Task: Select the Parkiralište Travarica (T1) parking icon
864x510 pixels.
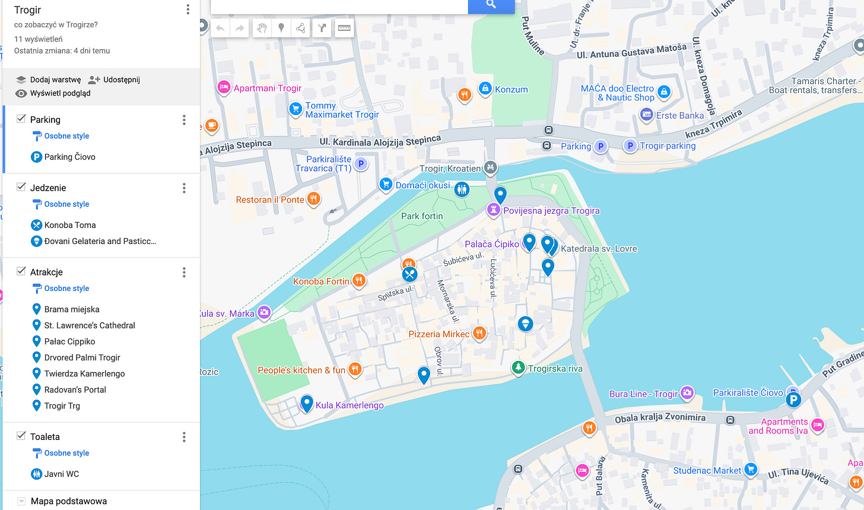Action: (x=361, y=163)
